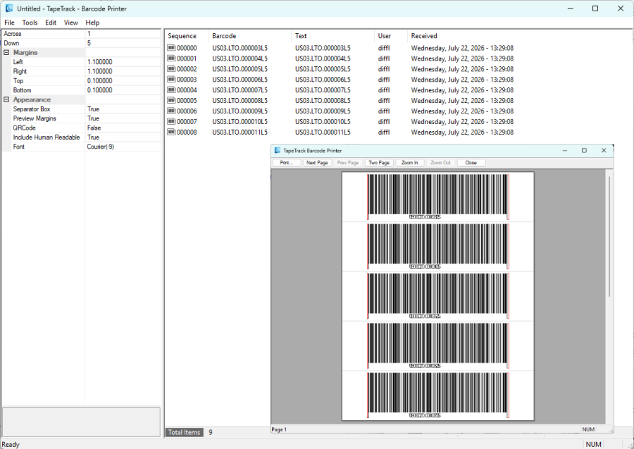Select barcode US03.LTO.000003L5 in Barcode column
Image resolution: width=634 pixels, height=449 pixels.
pos(240,48)
